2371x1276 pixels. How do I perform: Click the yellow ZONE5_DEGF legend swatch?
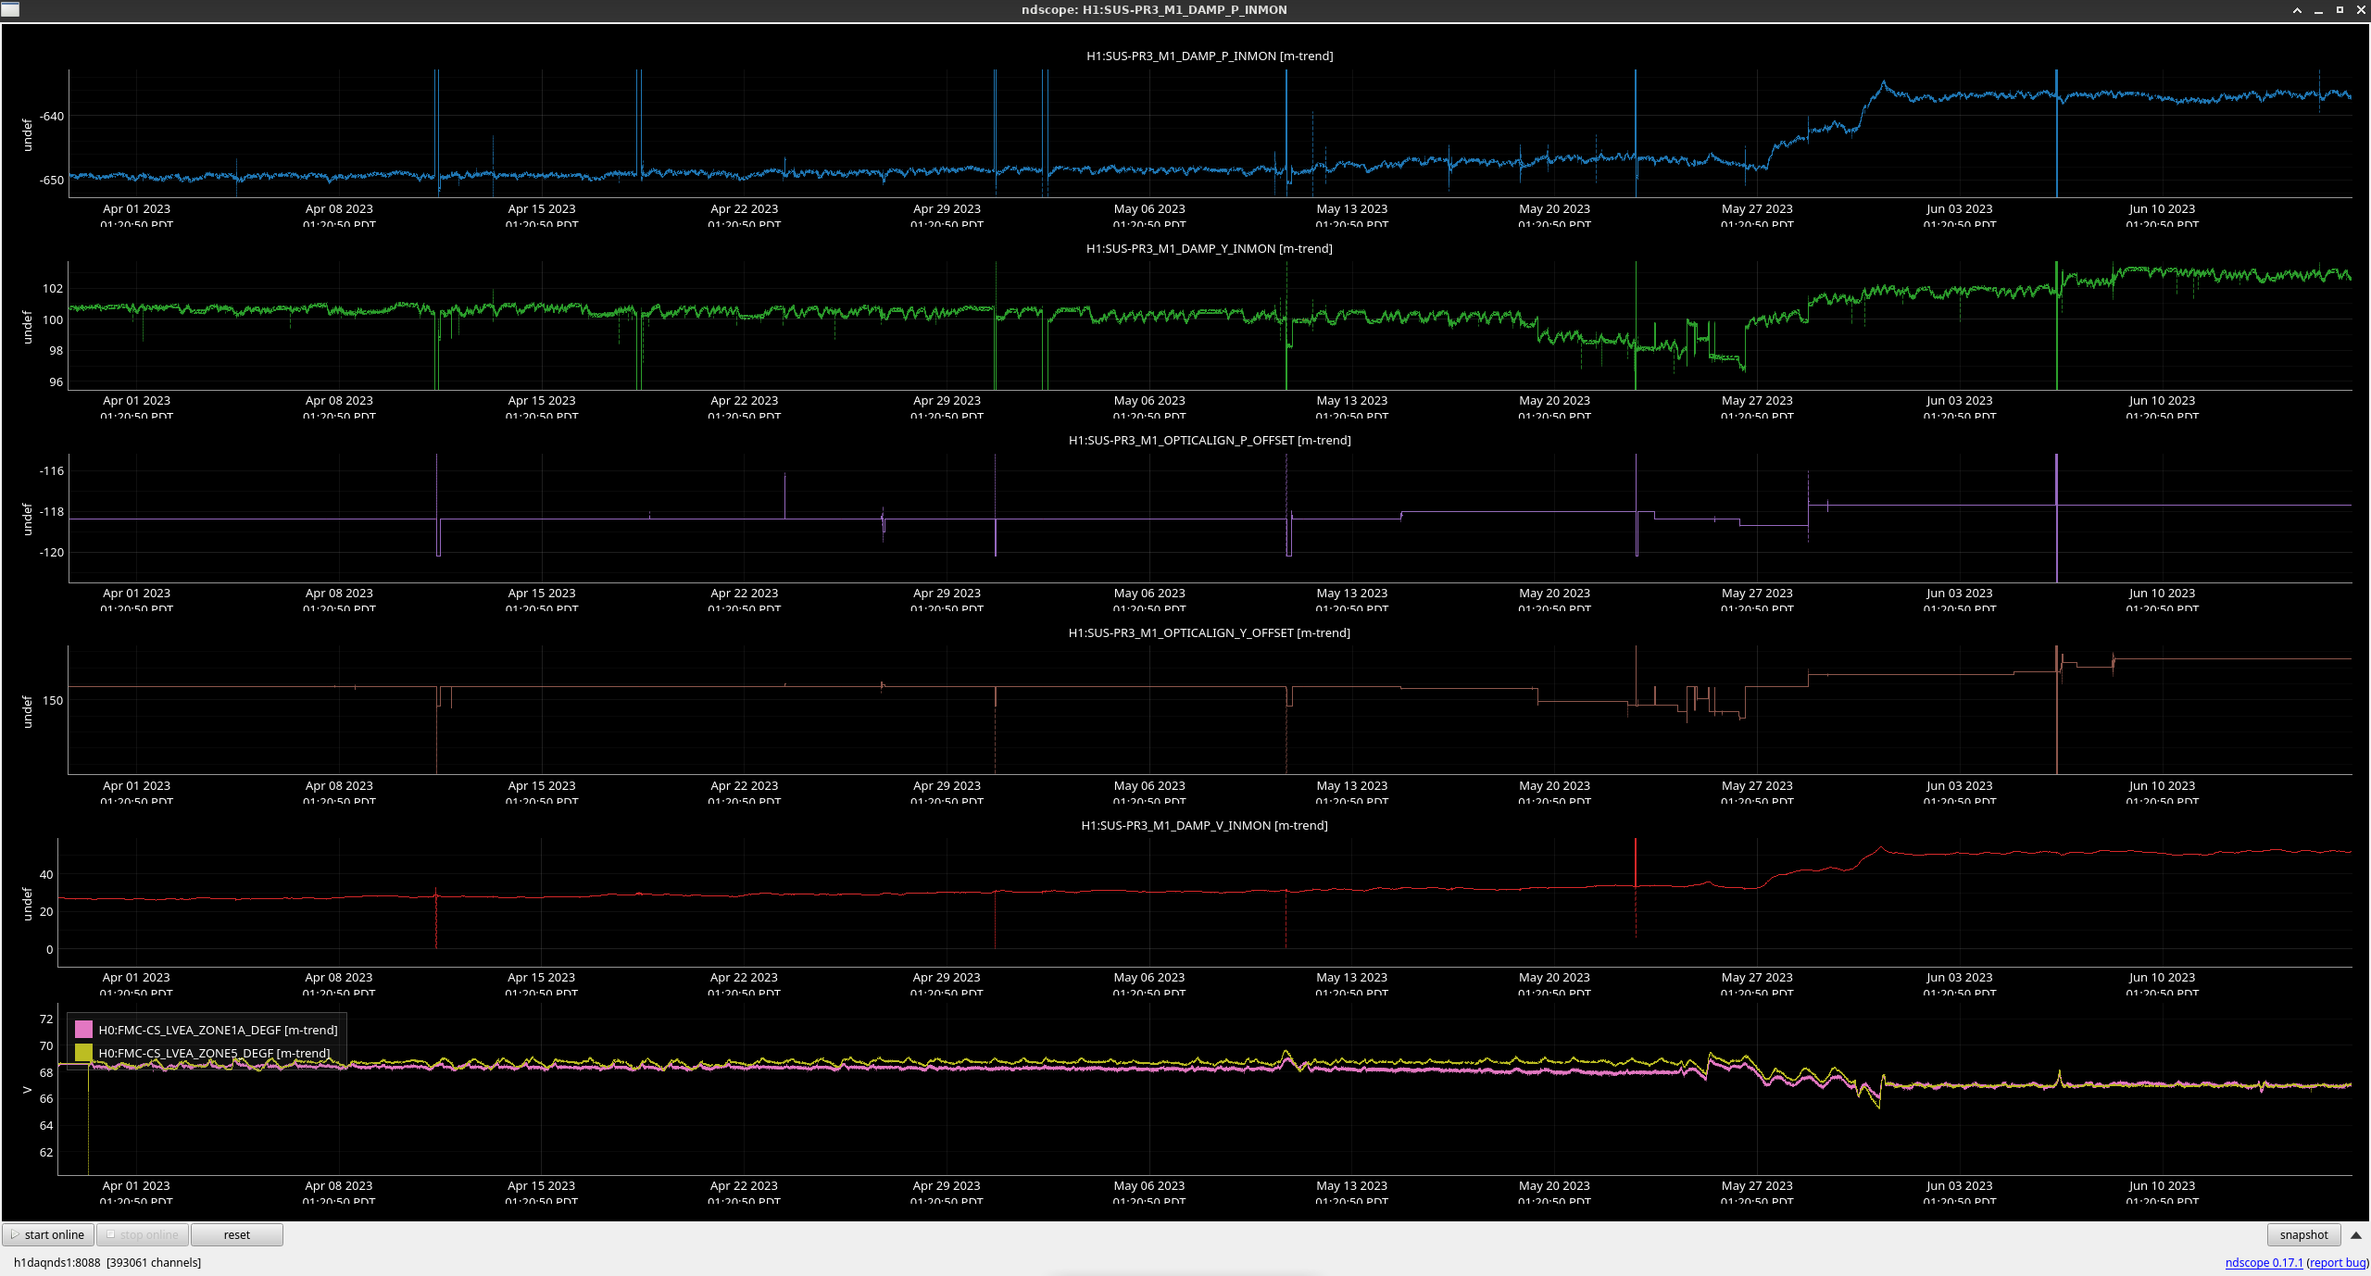click(83, 1053)
